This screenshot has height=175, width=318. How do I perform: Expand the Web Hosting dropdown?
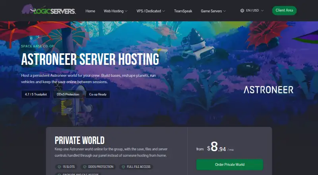tap(116, 11)
